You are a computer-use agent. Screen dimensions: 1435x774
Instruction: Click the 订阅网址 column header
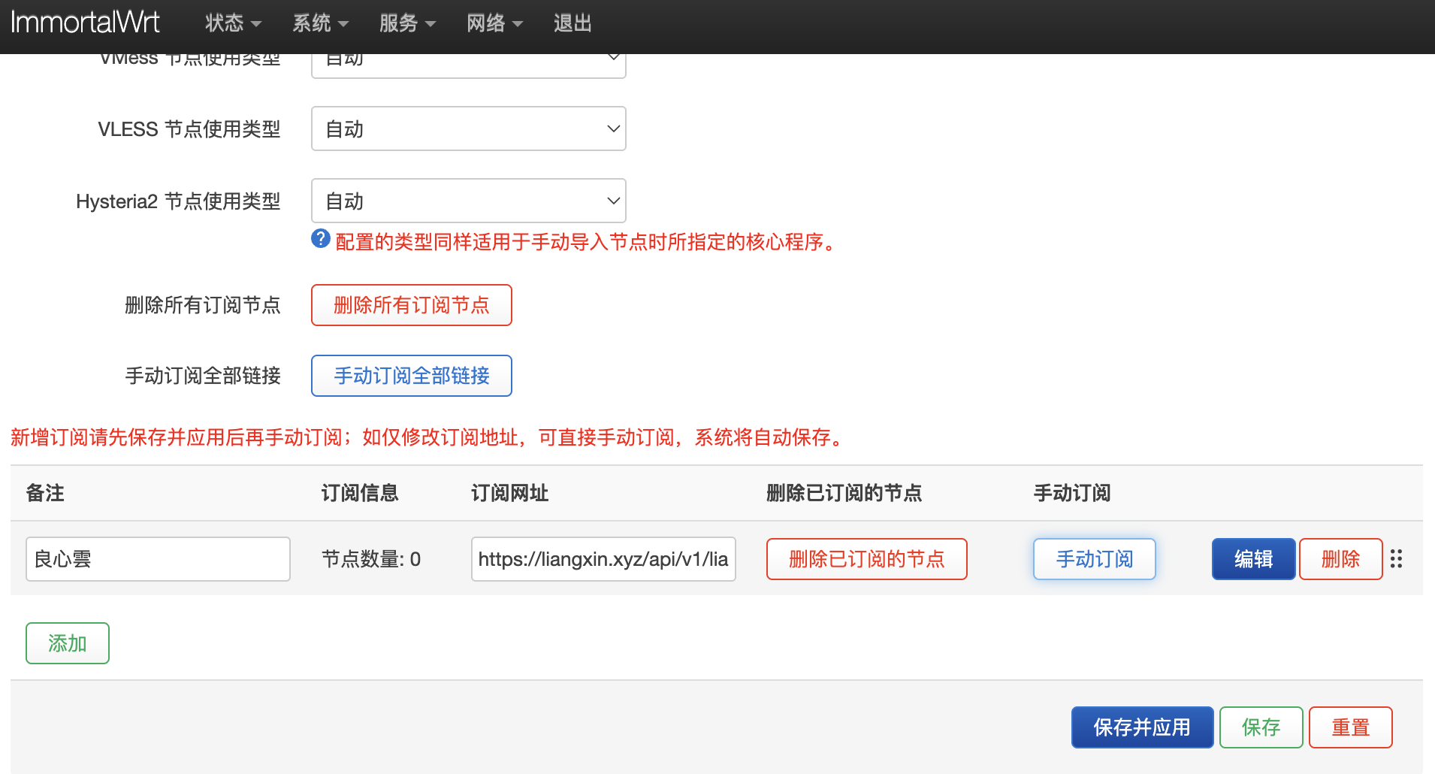coord(510,493)
